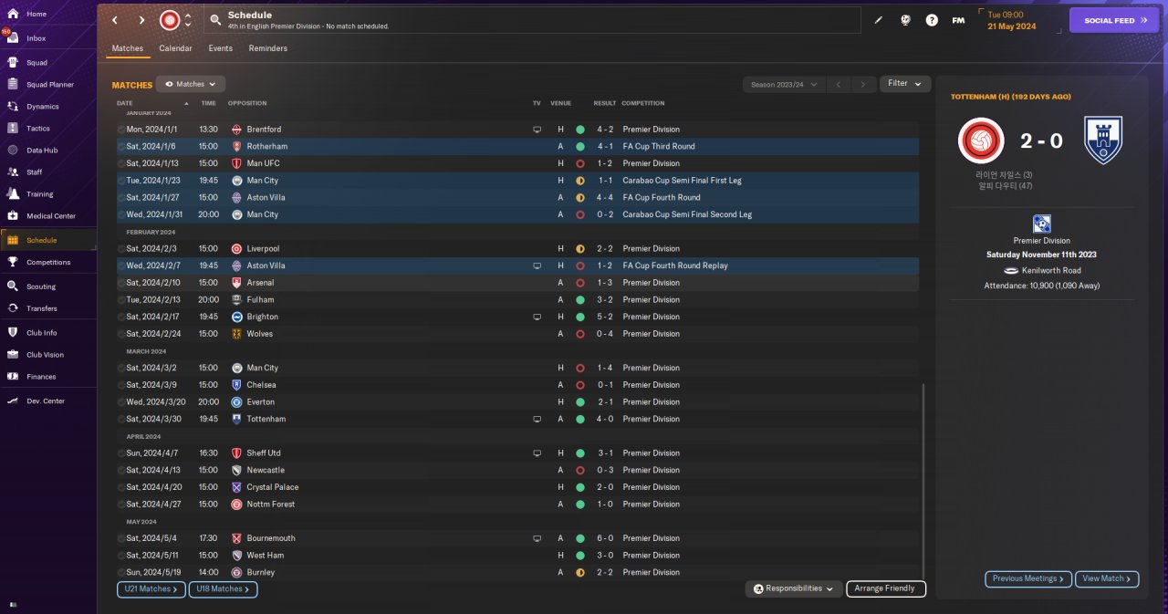This screenshot has width=1168, height=614.
Task: Open the Finances icon
Action: (x=13, y=376)
